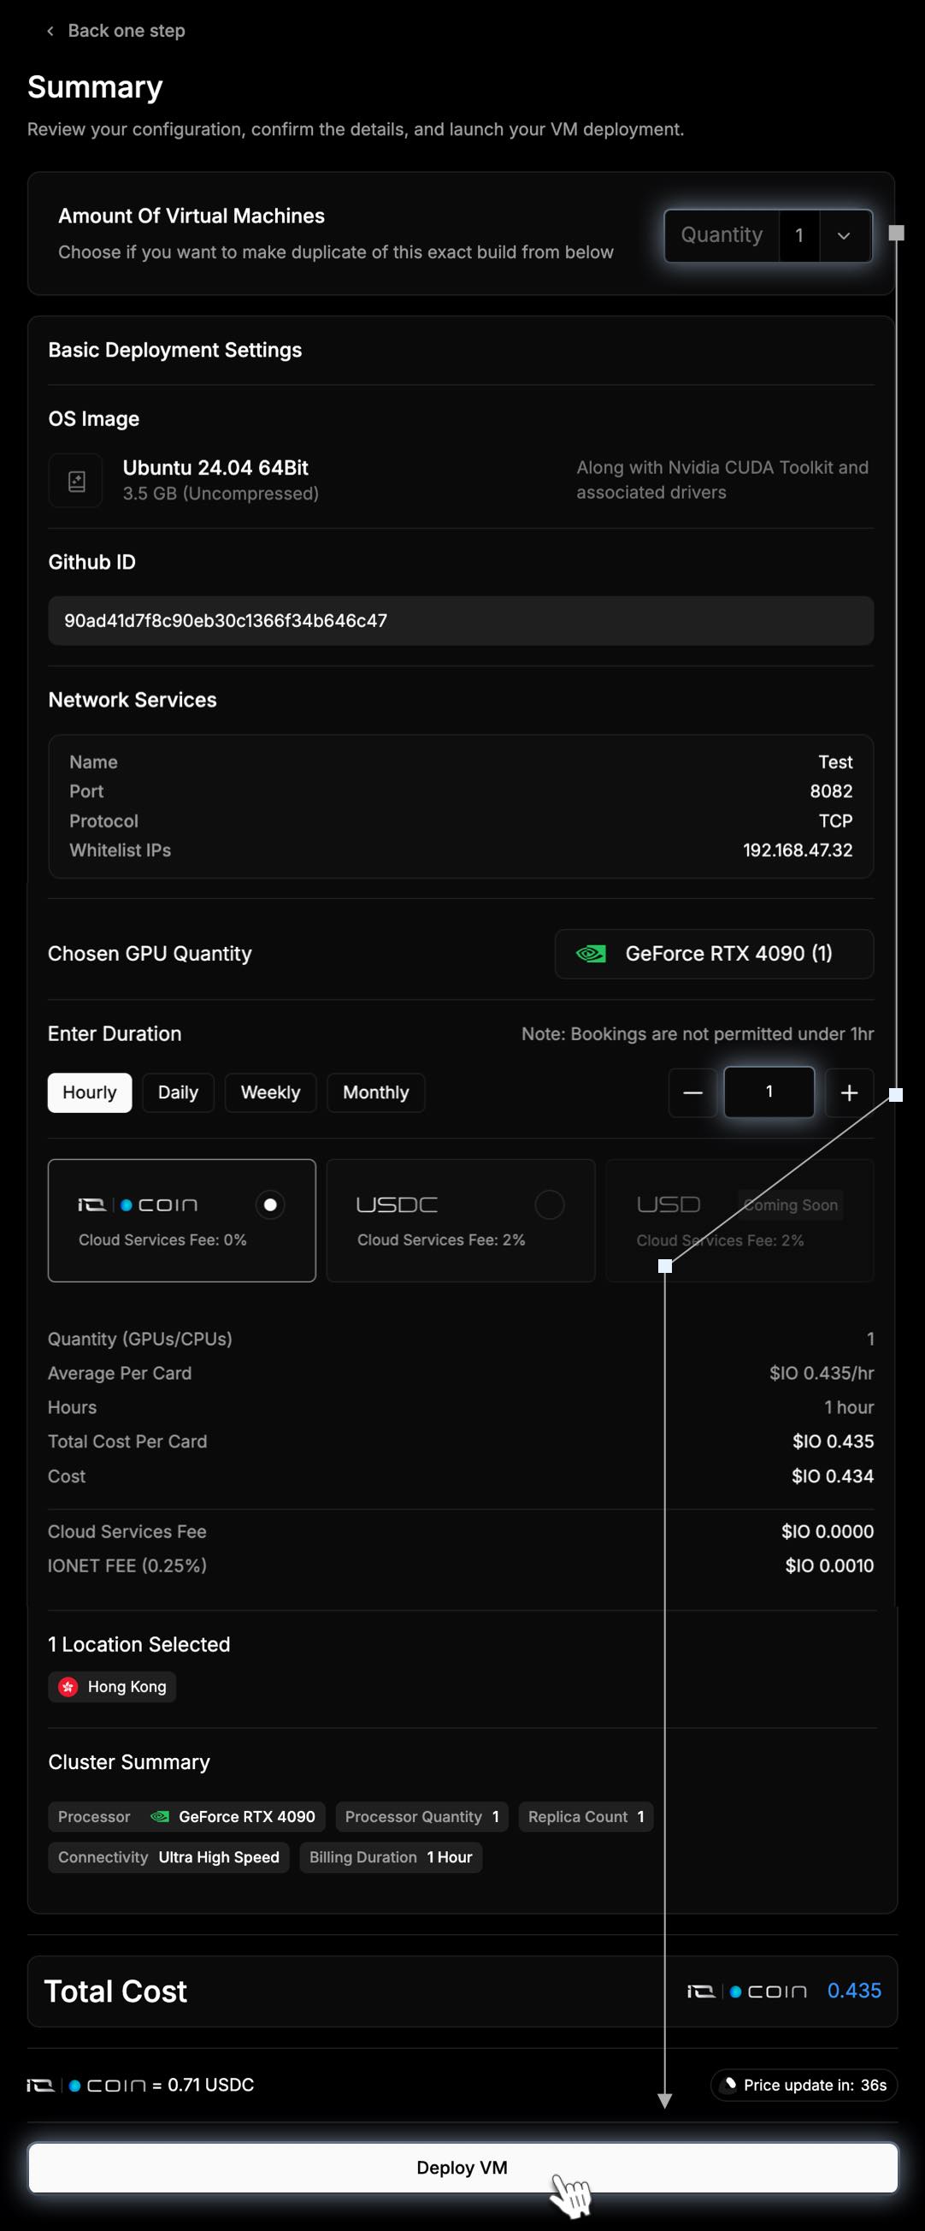The height and width of the screenshot is (2231, 925).
Task: Switch duration to Hourly
Action: click(x=89, y=1092)
